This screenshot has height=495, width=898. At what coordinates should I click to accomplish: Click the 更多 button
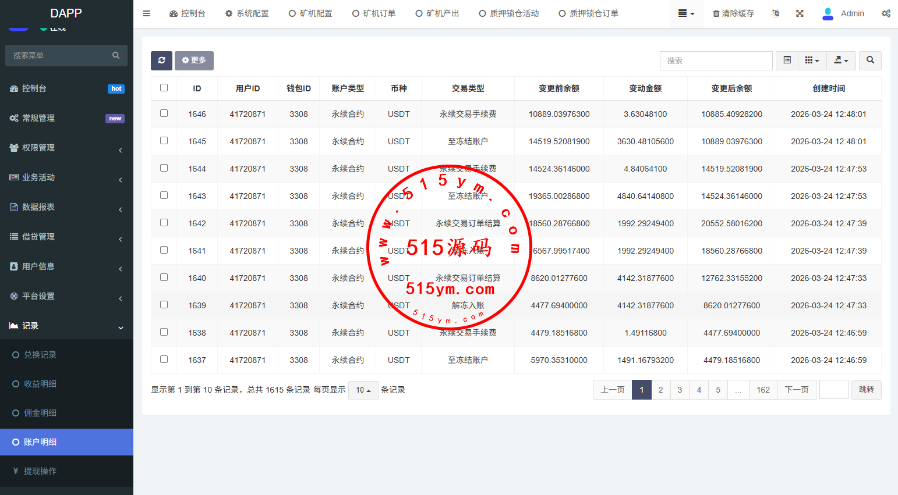194,60
